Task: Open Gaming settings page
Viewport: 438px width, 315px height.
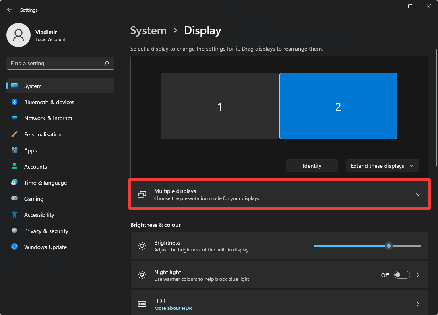Action: [x=60, y=199]
